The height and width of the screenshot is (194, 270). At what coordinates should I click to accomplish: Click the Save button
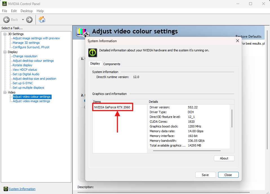tap(205, 175)
